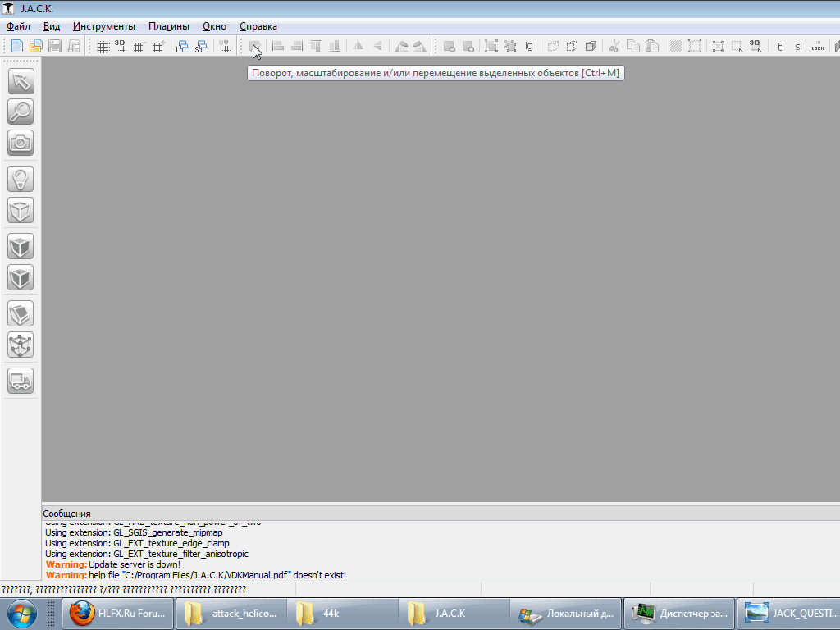Expand the Плагины menu
The height and width of the screenshot is (630, 840).
point(169,26)
